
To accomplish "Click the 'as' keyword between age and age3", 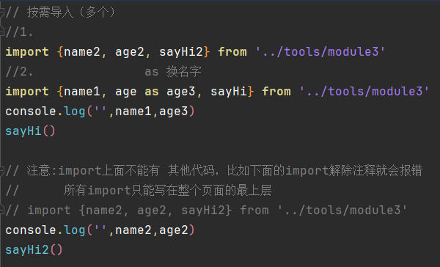I will pyautogui.click(x=152, y=92).
